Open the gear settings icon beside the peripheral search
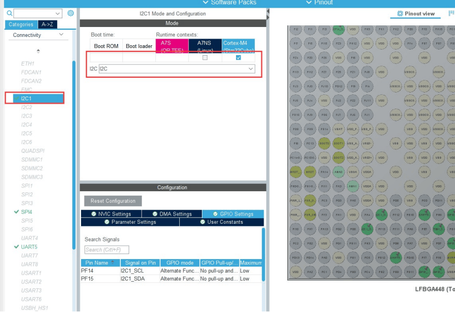Screen dimensions: 455x312 pos(71,13)
